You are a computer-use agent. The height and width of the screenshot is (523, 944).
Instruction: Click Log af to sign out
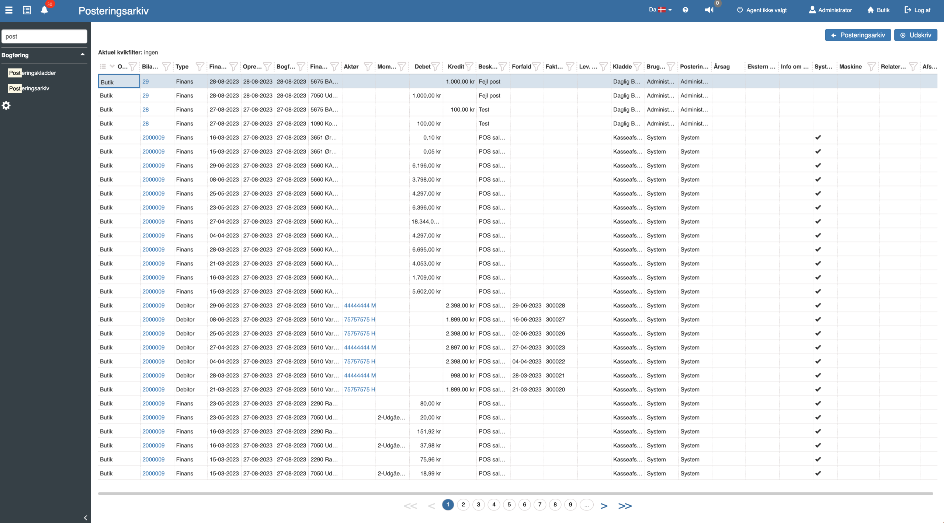[x=917, y=10]
